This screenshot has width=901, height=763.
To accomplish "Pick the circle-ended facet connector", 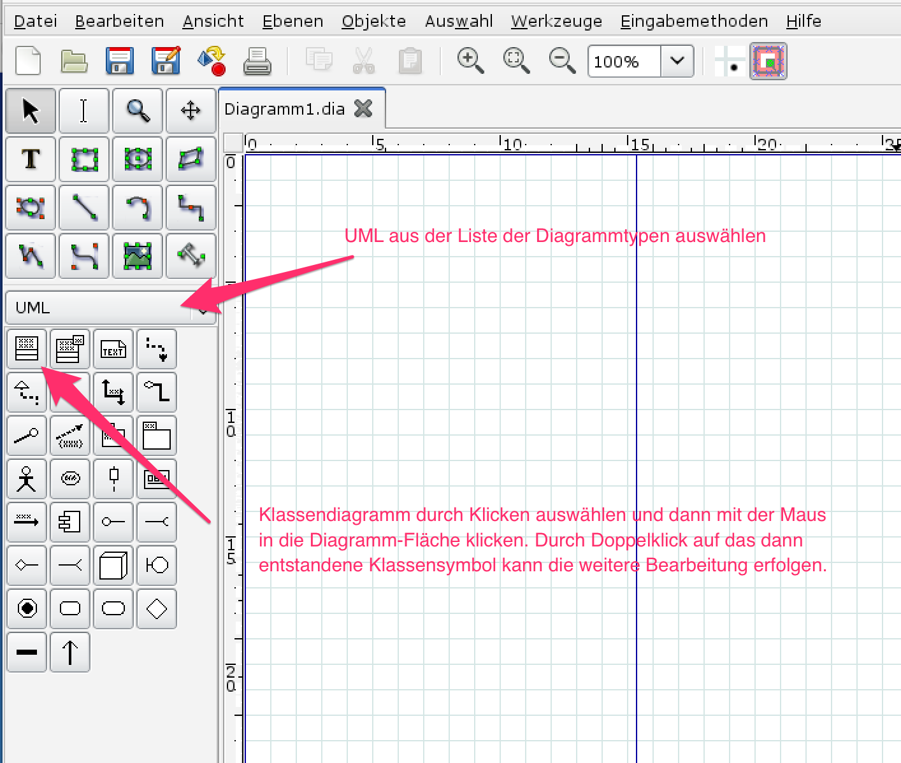I will [113, 522].
